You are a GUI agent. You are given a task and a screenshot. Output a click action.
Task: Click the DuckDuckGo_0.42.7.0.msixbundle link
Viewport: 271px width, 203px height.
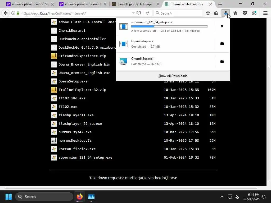click(87, 48)
